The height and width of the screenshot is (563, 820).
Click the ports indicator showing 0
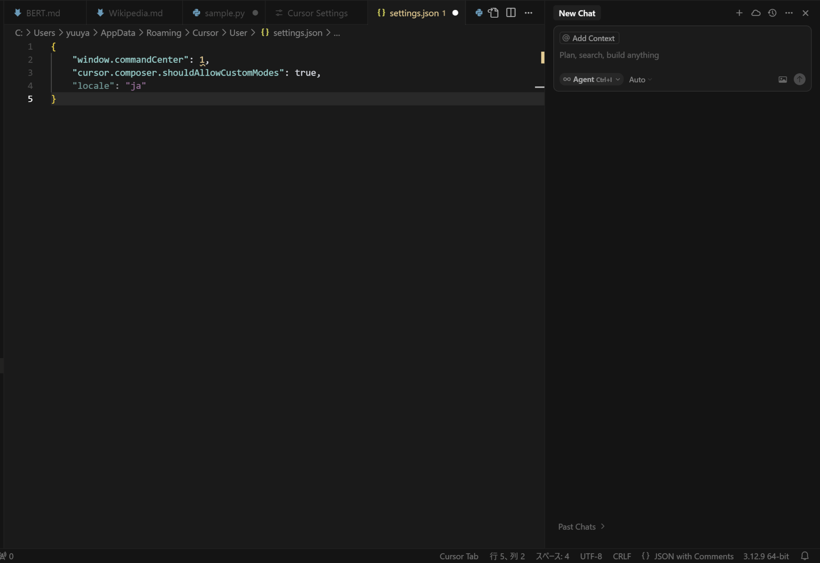pos(7,556)
